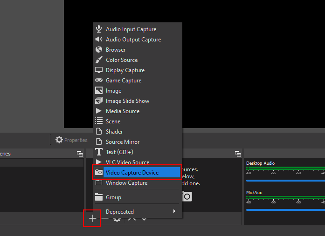The image size is (325, 236).
Task: Click the Desktop Audio level meter
Action: (285, 168)
